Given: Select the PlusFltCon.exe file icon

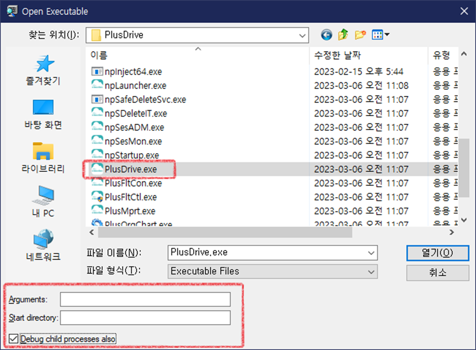Looking at the screenshot, I should point(97,182).
